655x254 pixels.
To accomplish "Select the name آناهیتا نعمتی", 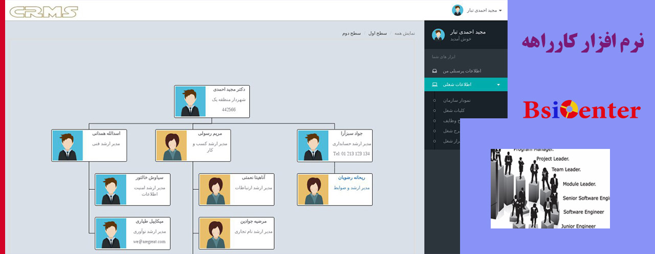I will coord(255,177).
